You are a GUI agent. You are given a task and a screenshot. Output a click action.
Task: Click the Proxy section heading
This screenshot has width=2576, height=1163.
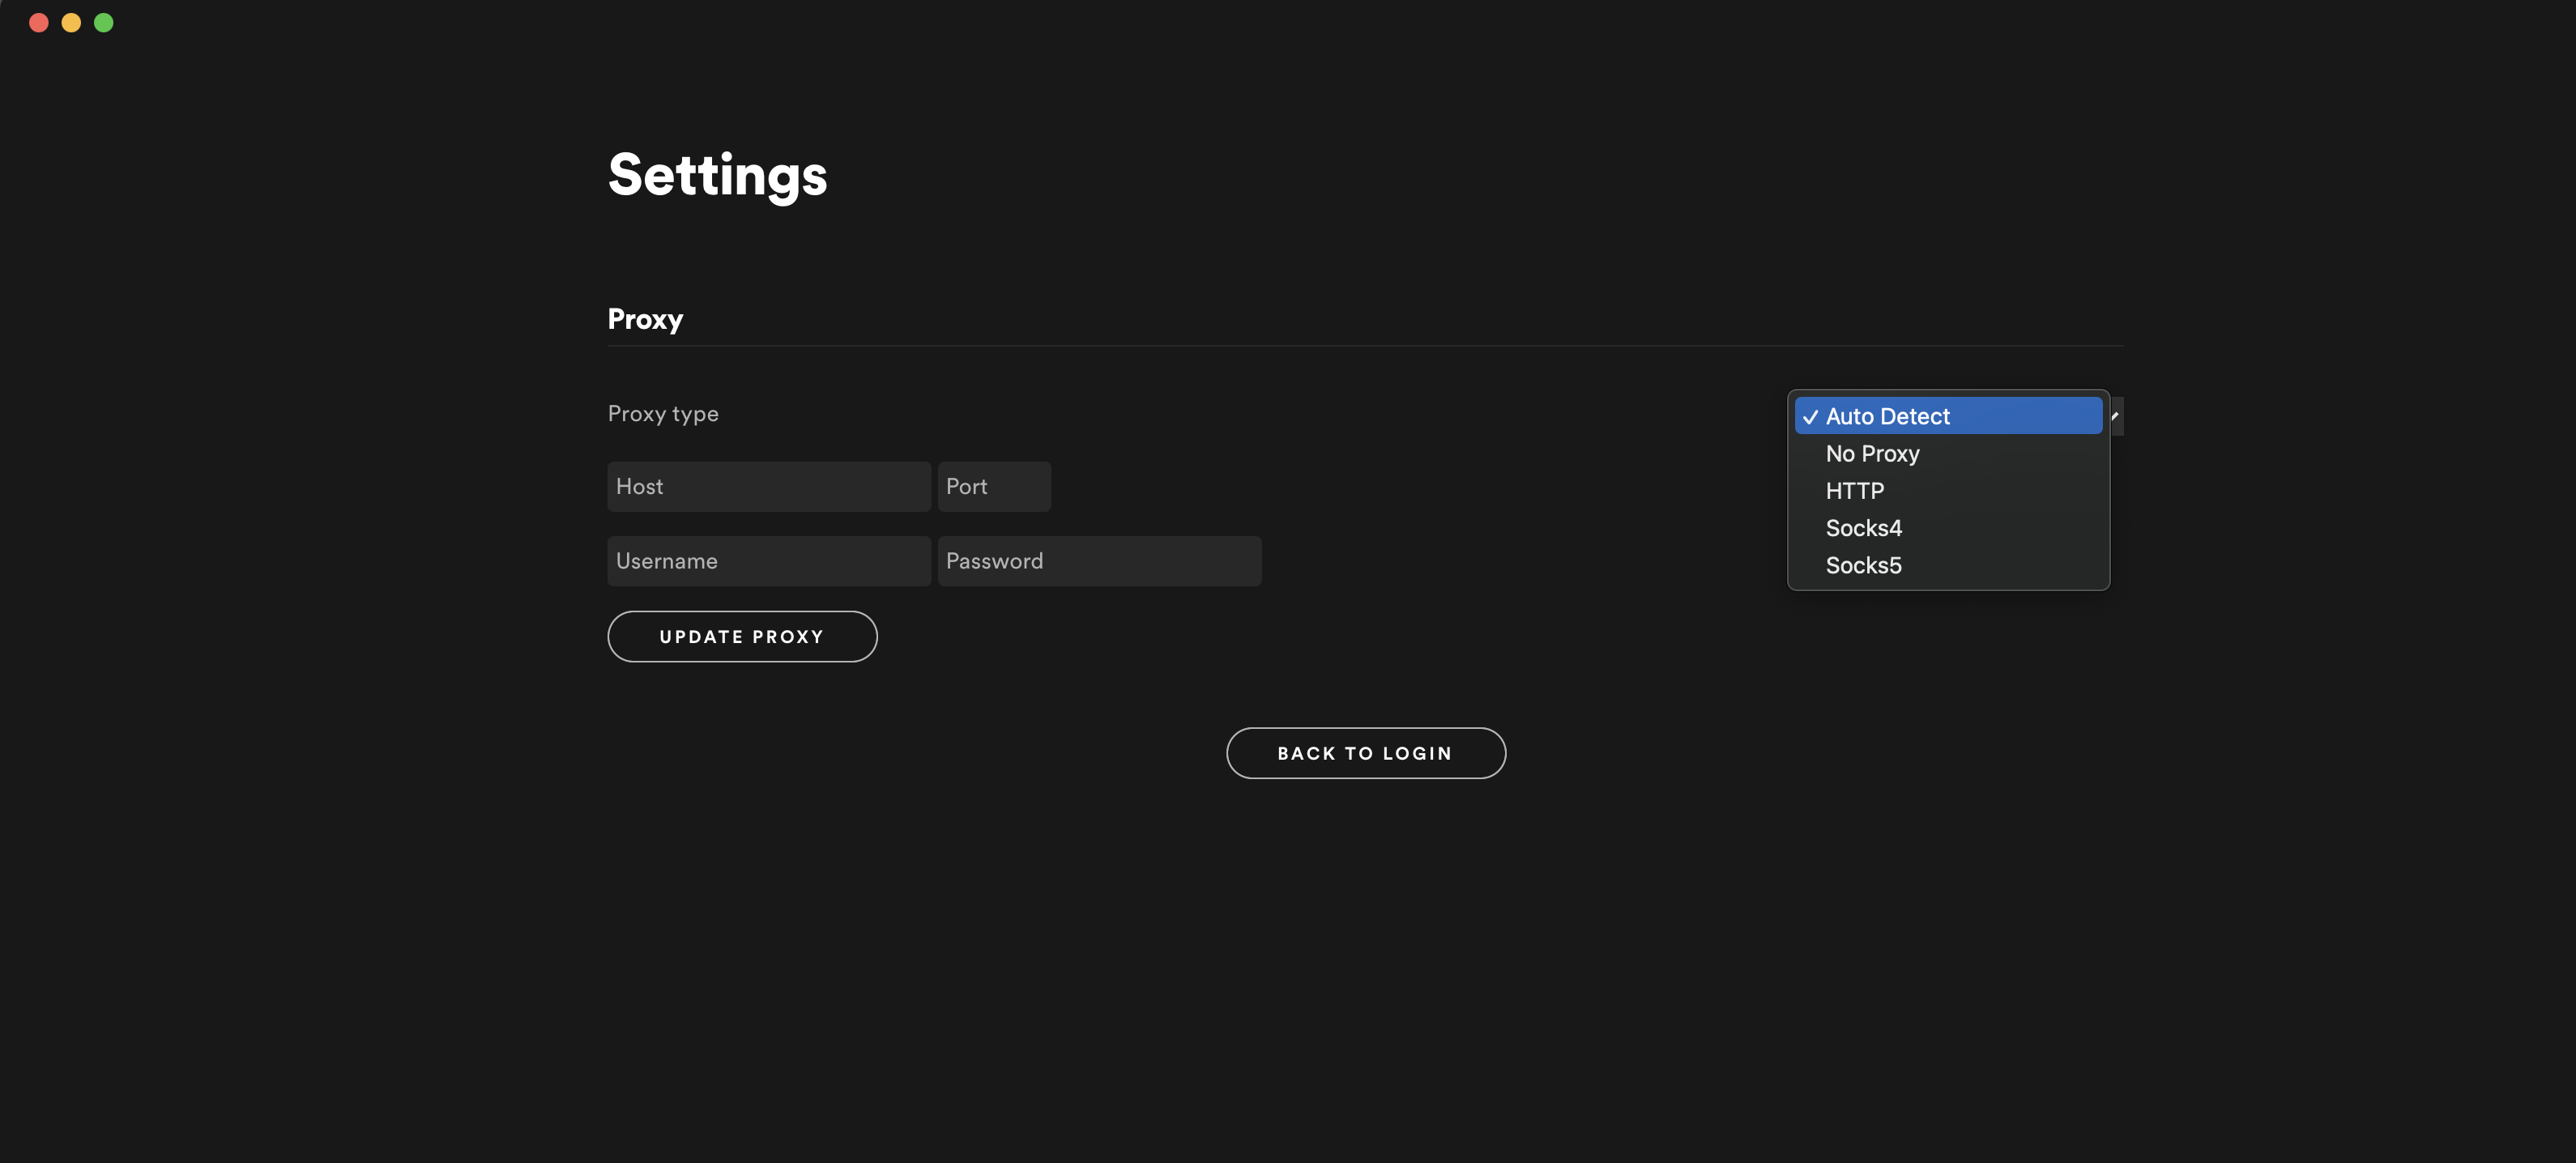pos(645,319)
